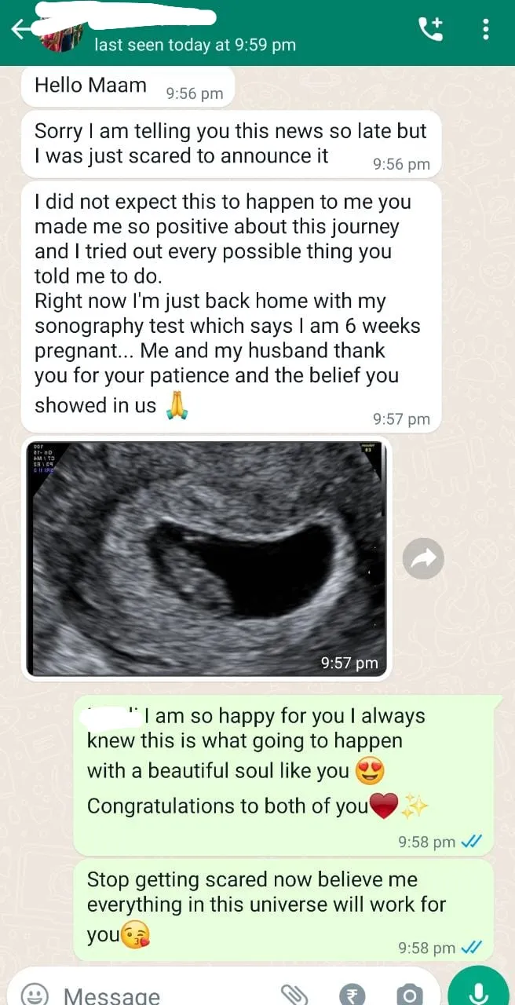Screen dimensions: 515x1005
Task: Tap the forward arrow beside ultrasound image
Action: pyautogui.click(x=423, y=559)
